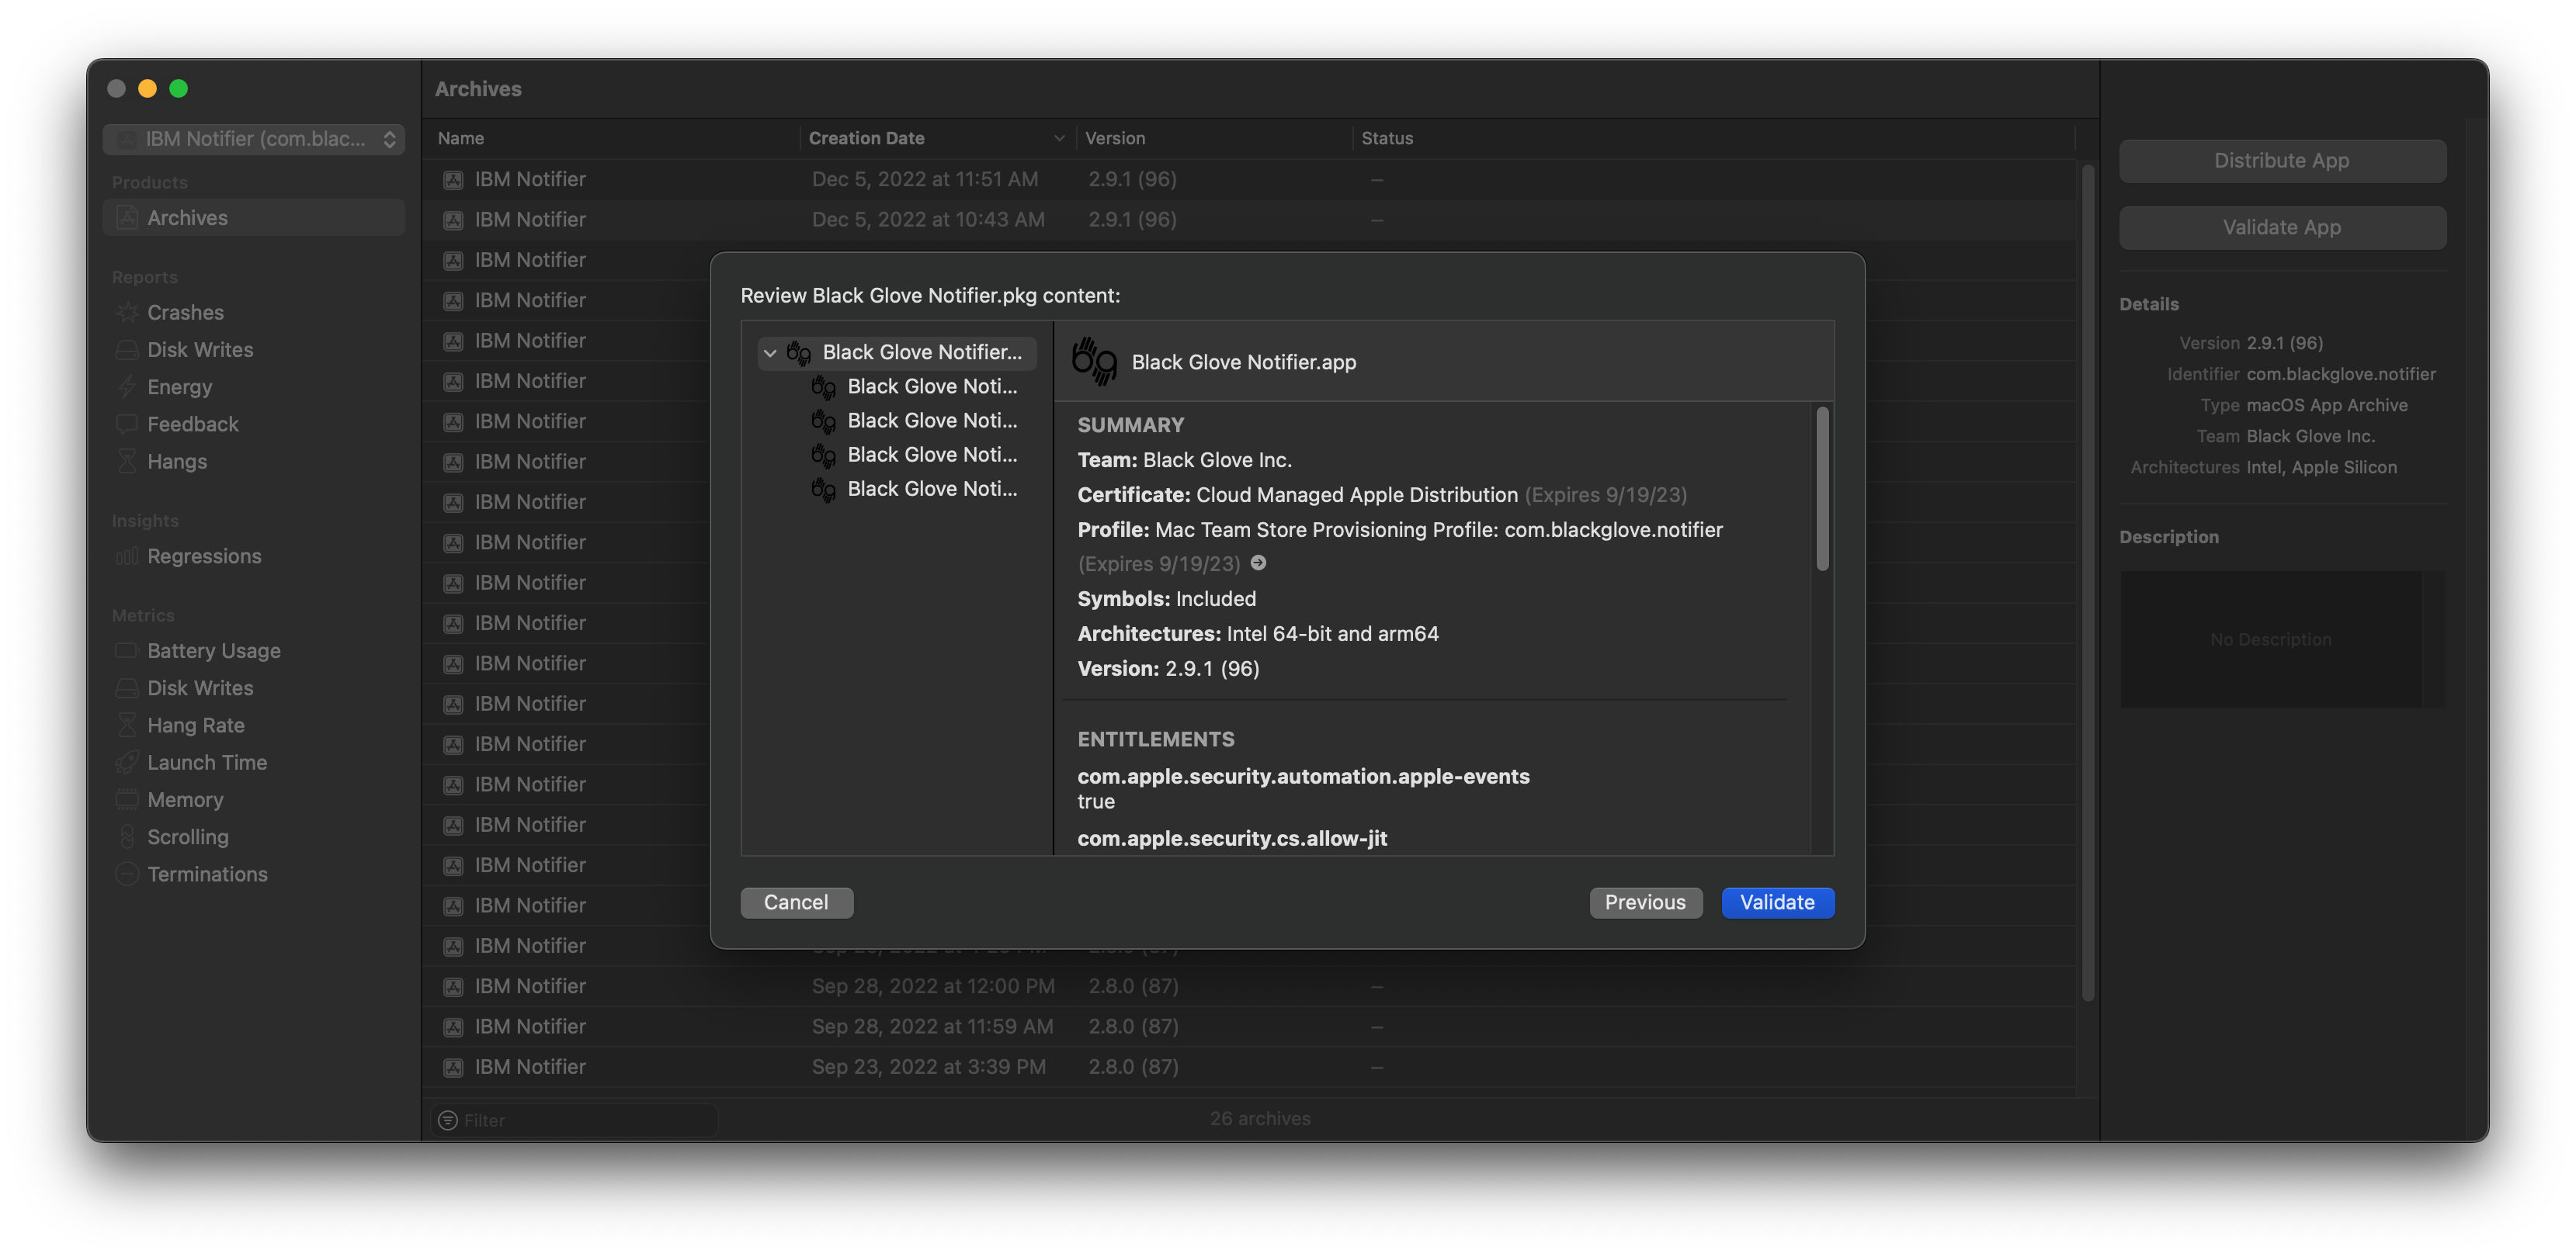This screenshot has height=1257, width=2576.
Task: Click archive icon of Sep 23, 3:39 PM row
Action: [x=453, y=1067]
